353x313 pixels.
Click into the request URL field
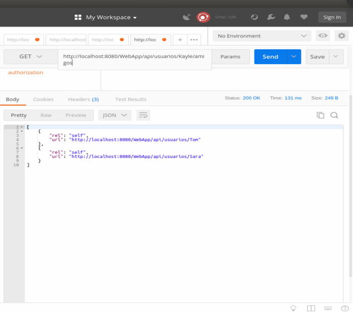tap(135, 59)
